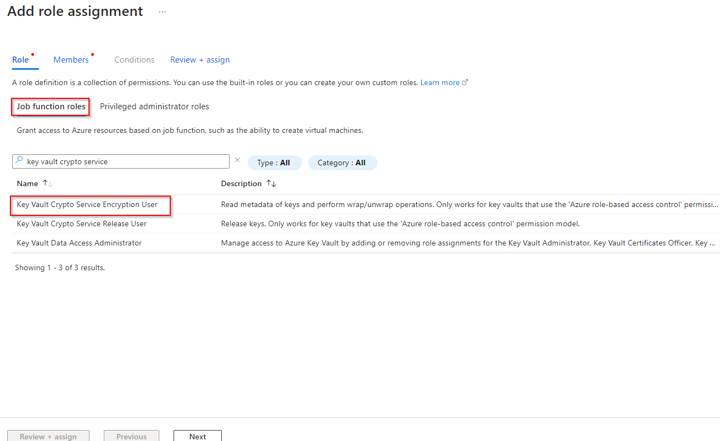This screenshot has width=720, height=441.
Task: Go to the Review + assign tab
Action: (200, 60)
